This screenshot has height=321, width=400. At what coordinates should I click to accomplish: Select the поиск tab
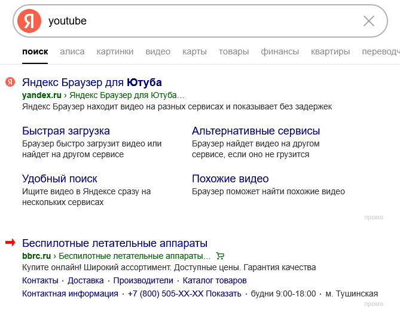coord(35,51)
